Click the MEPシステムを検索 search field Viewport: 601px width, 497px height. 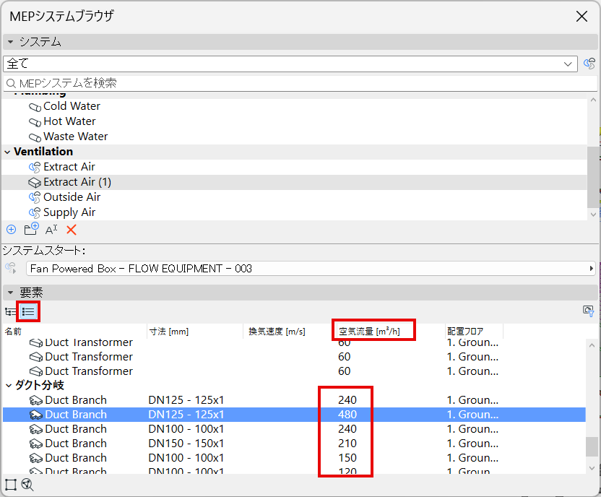point(300,83)
